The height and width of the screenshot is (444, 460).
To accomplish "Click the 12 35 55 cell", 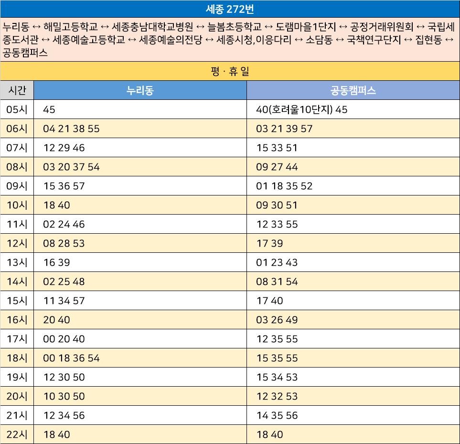I will pos(353,339).
